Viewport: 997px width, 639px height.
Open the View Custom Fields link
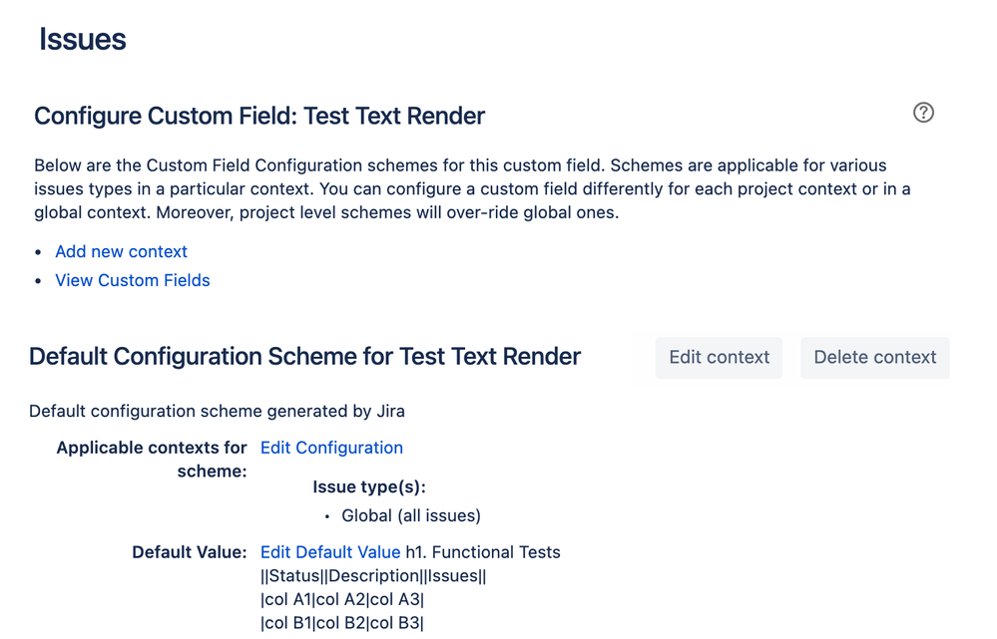(x=133, y=280)
